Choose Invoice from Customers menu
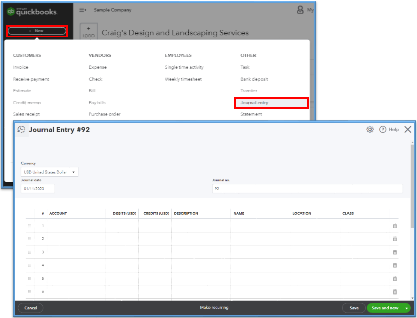417x318 pixels. (20, 67)
